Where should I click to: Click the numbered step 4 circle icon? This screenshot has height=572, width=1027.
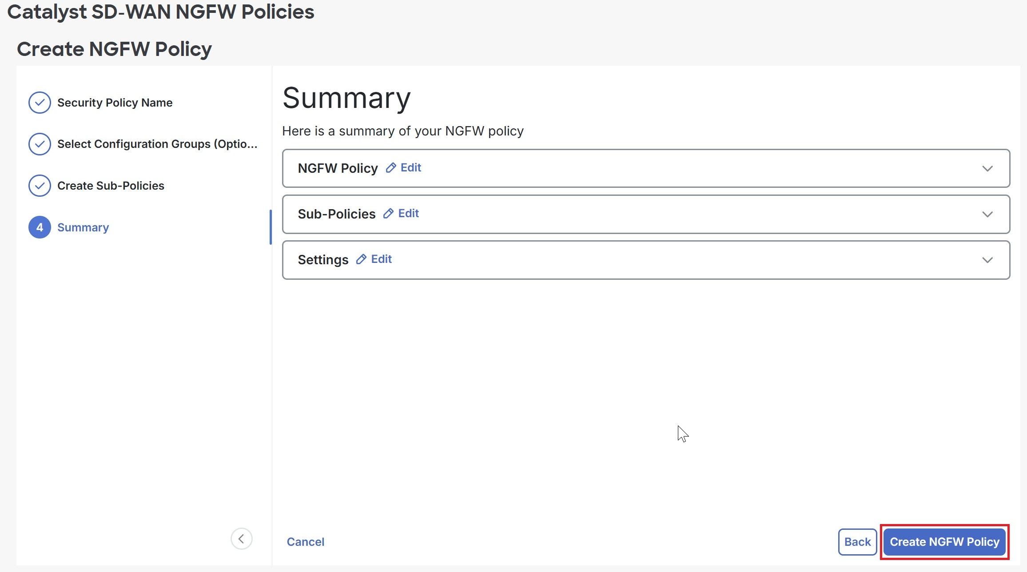[40, 227]
